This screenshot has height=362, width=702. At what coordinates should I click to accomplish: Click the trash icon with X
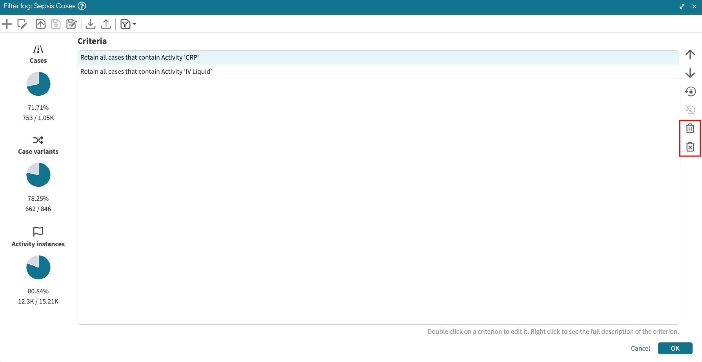point(690,147)
